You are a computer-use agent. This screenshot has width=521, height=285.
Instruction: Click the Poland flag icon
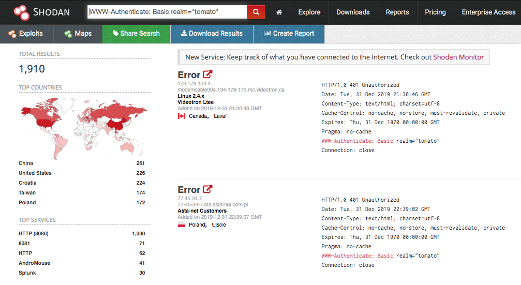pos(182,225)
